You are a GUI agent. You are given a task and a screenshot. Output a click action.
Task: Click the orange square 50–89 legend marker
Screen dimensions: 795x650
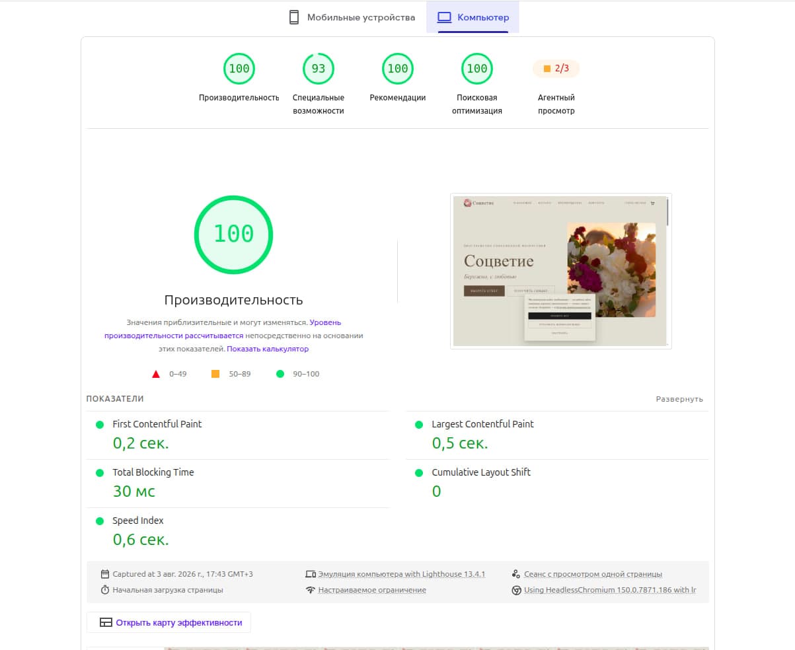(x=215, y=374)
